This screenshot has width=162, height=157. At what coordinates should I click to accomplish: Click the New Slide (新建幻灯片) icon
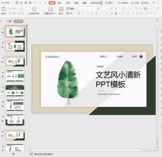pos(50,9)
